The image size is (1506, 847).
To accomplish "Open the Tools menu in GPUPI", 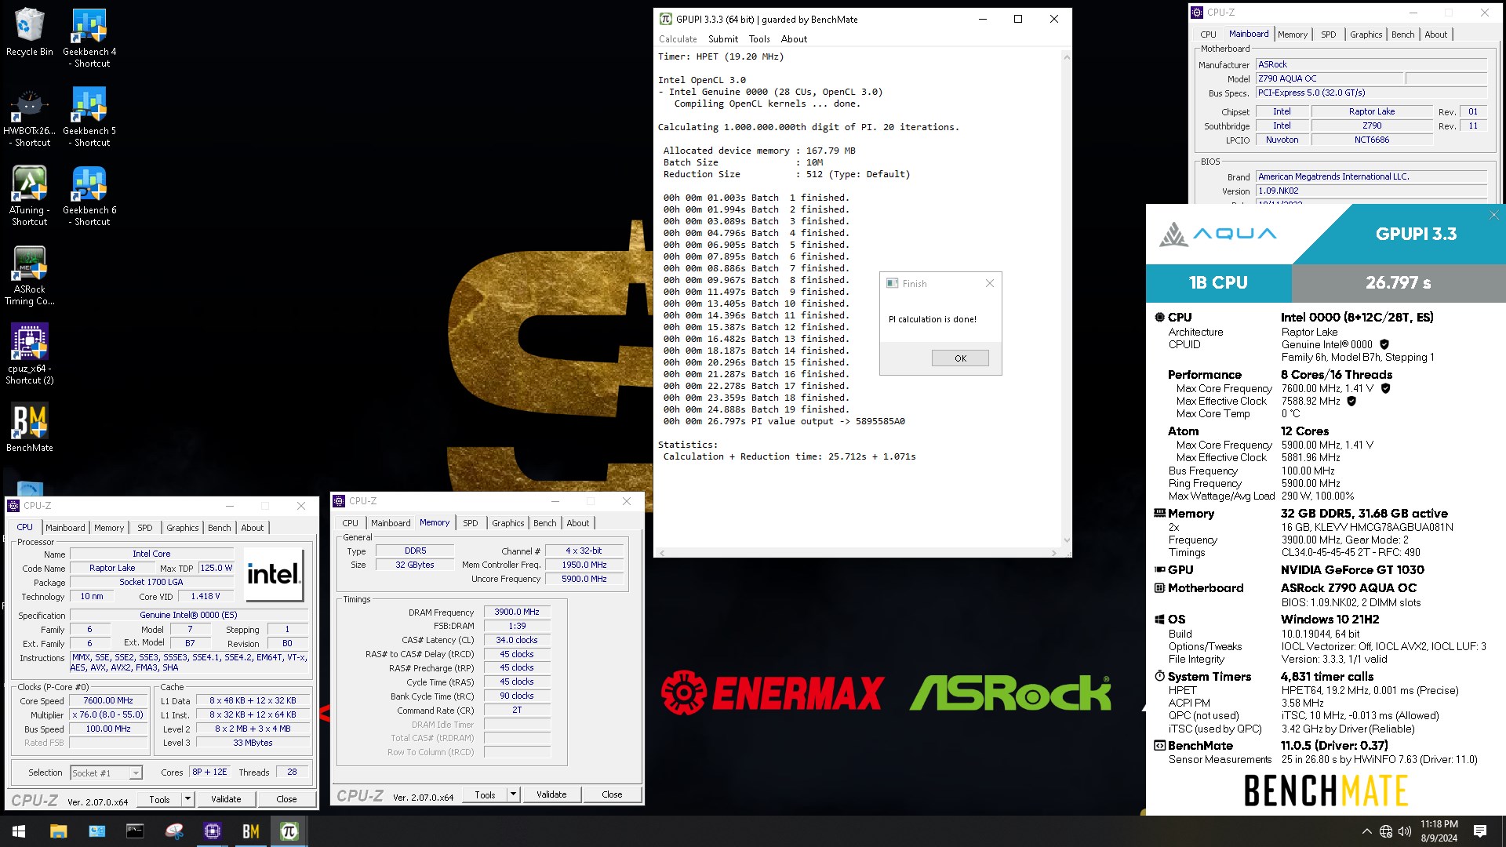I will click(759, 39).
